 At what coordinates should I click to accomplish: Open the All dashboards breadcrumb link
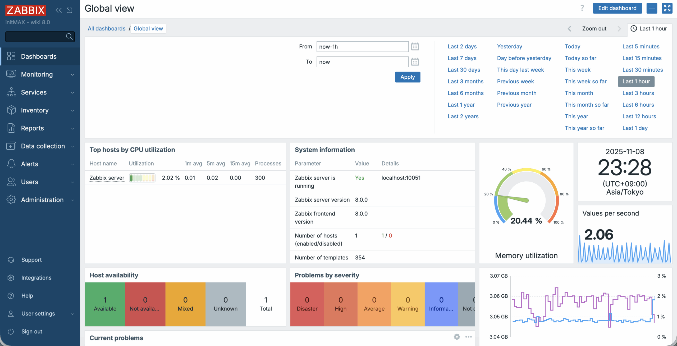click(106, 29)
